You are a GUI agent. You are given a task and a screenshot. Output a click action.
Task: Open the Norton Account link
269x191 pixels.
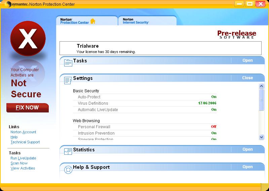(23, 132)
